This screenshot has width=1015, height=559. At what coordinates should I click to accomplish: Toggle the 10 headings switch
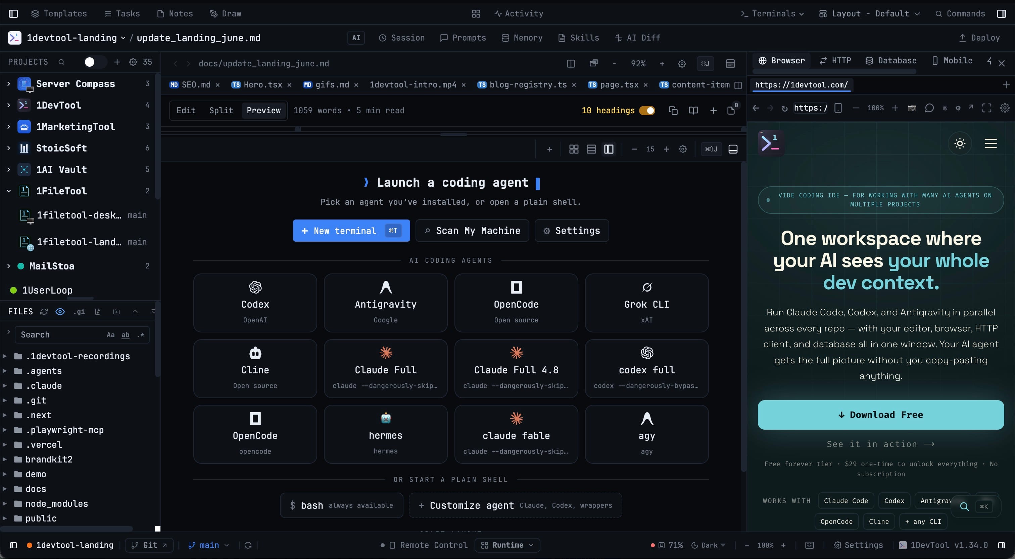[647, 111]
